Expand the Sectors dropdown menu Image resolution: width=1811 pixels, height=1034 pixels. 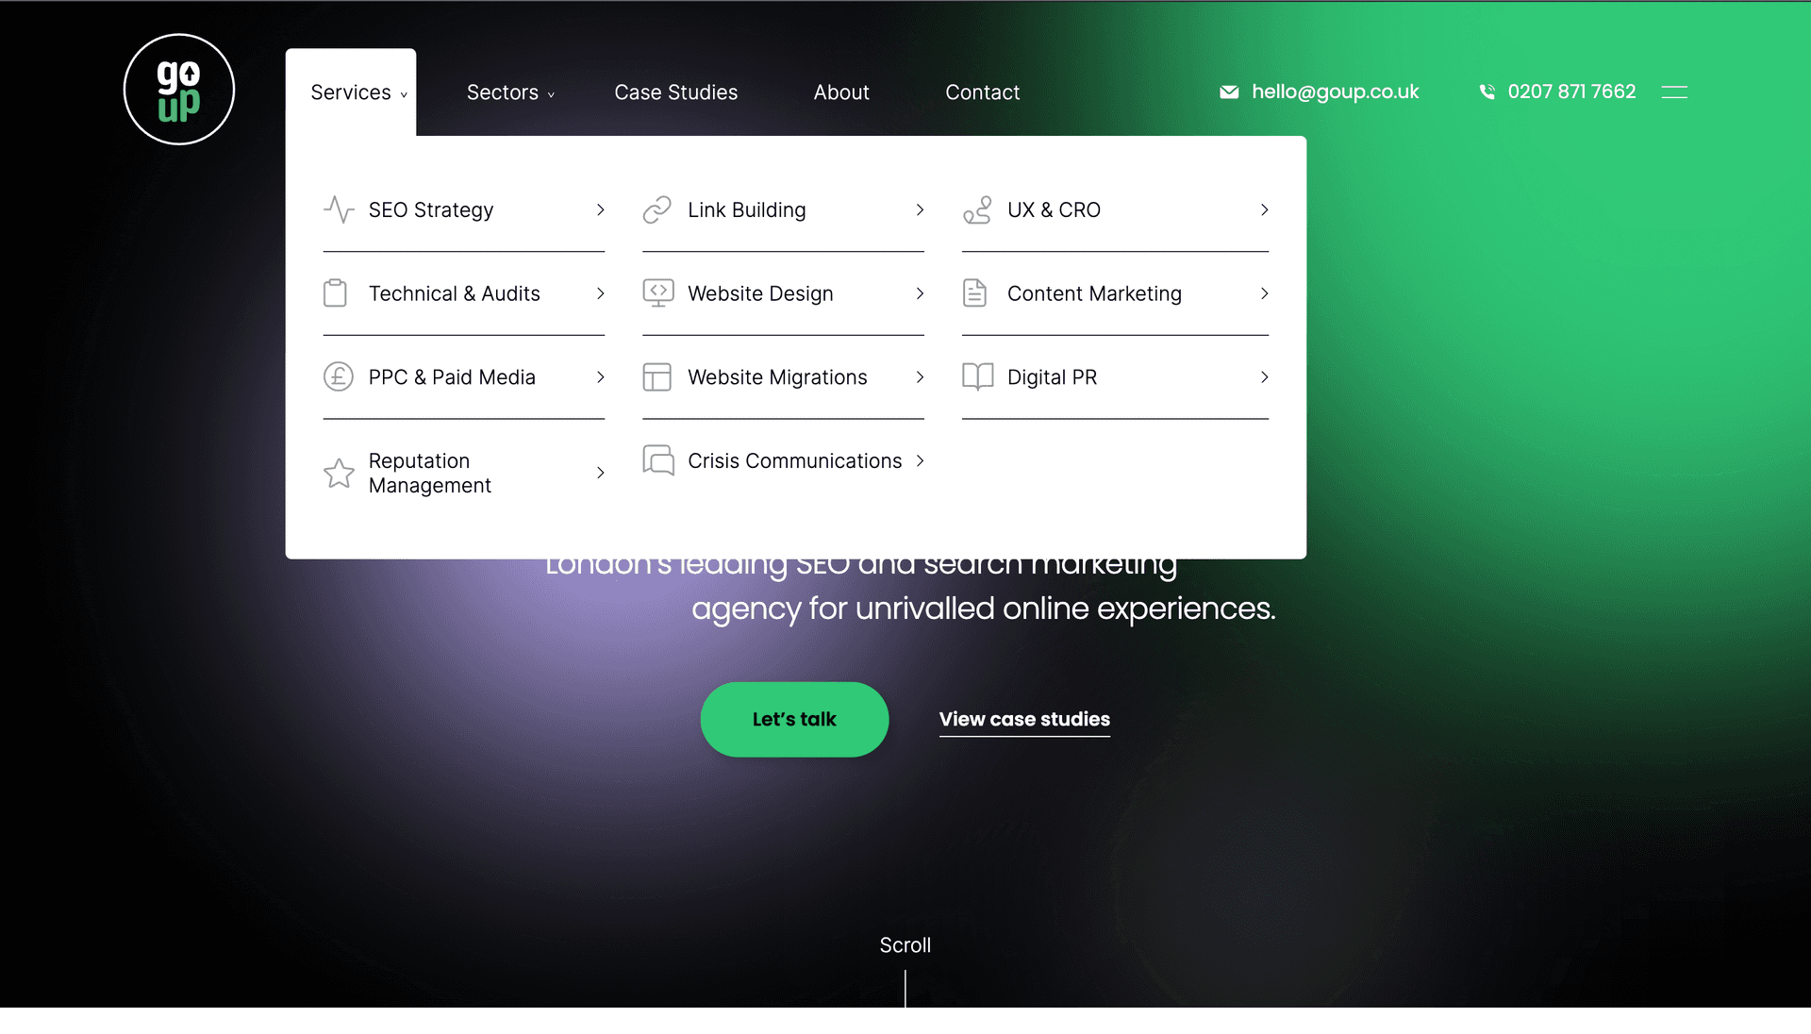tap(508, 91)
